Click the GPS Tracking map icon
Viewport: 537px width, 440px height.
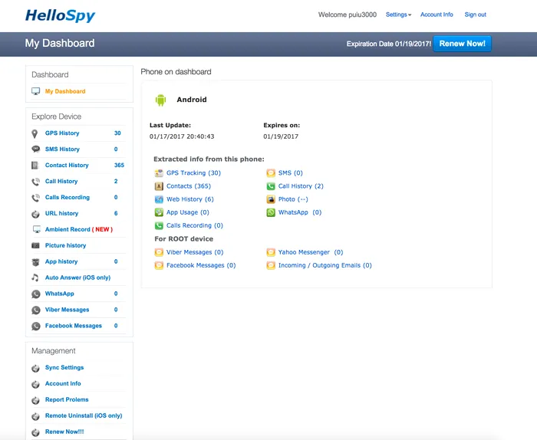pyautogui.click(x=159, y=173)
